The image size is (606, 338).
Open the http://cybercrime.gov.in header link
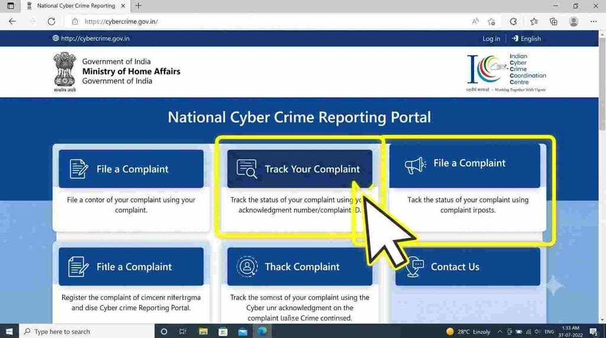tap(91, 38)
